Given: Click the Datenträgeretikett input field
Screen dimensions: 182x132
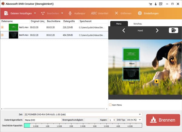Looking at the screenshot, I should (42, 120).
